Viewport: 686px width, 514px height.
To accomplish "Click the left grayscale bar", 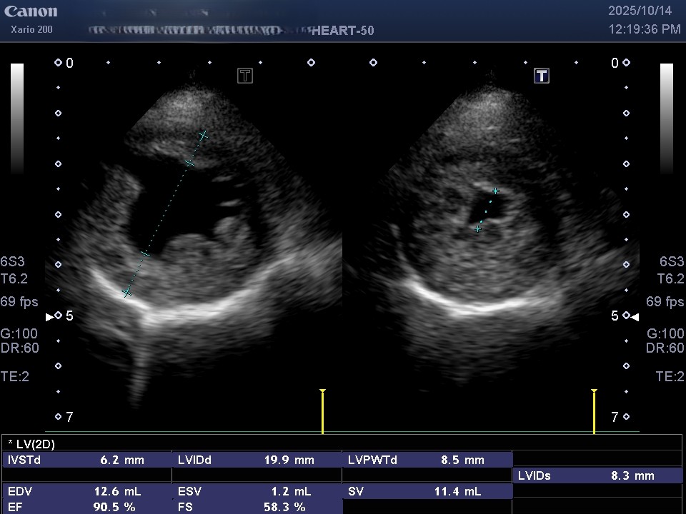I will pyautogui.click(x=17, y=119).
